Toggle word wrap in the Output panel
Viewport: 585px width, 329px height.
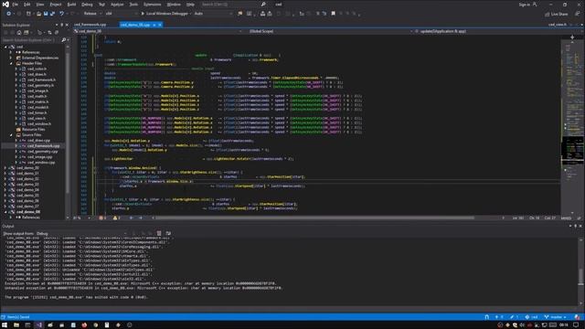coord(168,234)
